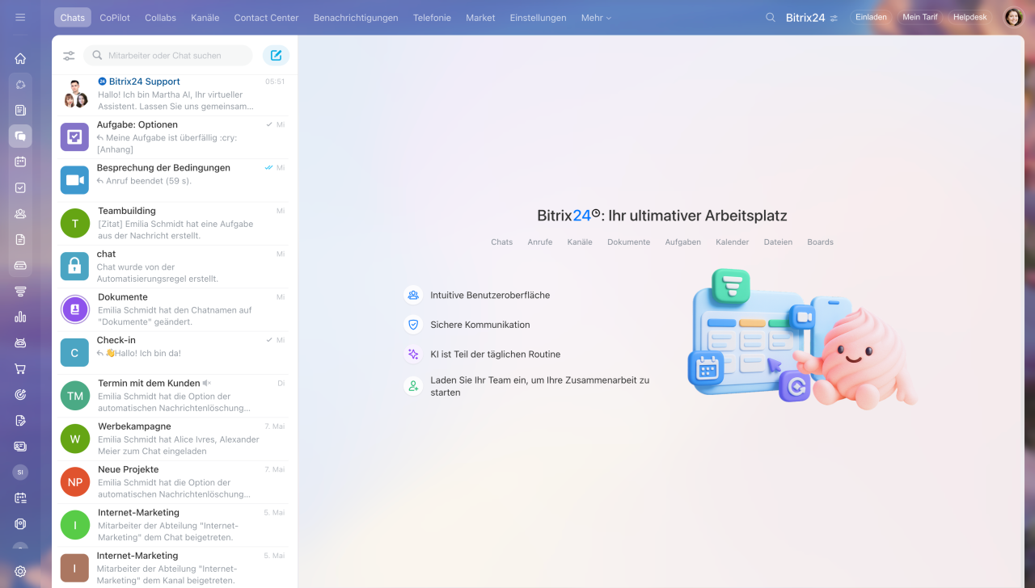Viewport: 1035px width, 588px height.
Task: Open the shopping cart icon in sidebar
Action: [x=20, y=368]
